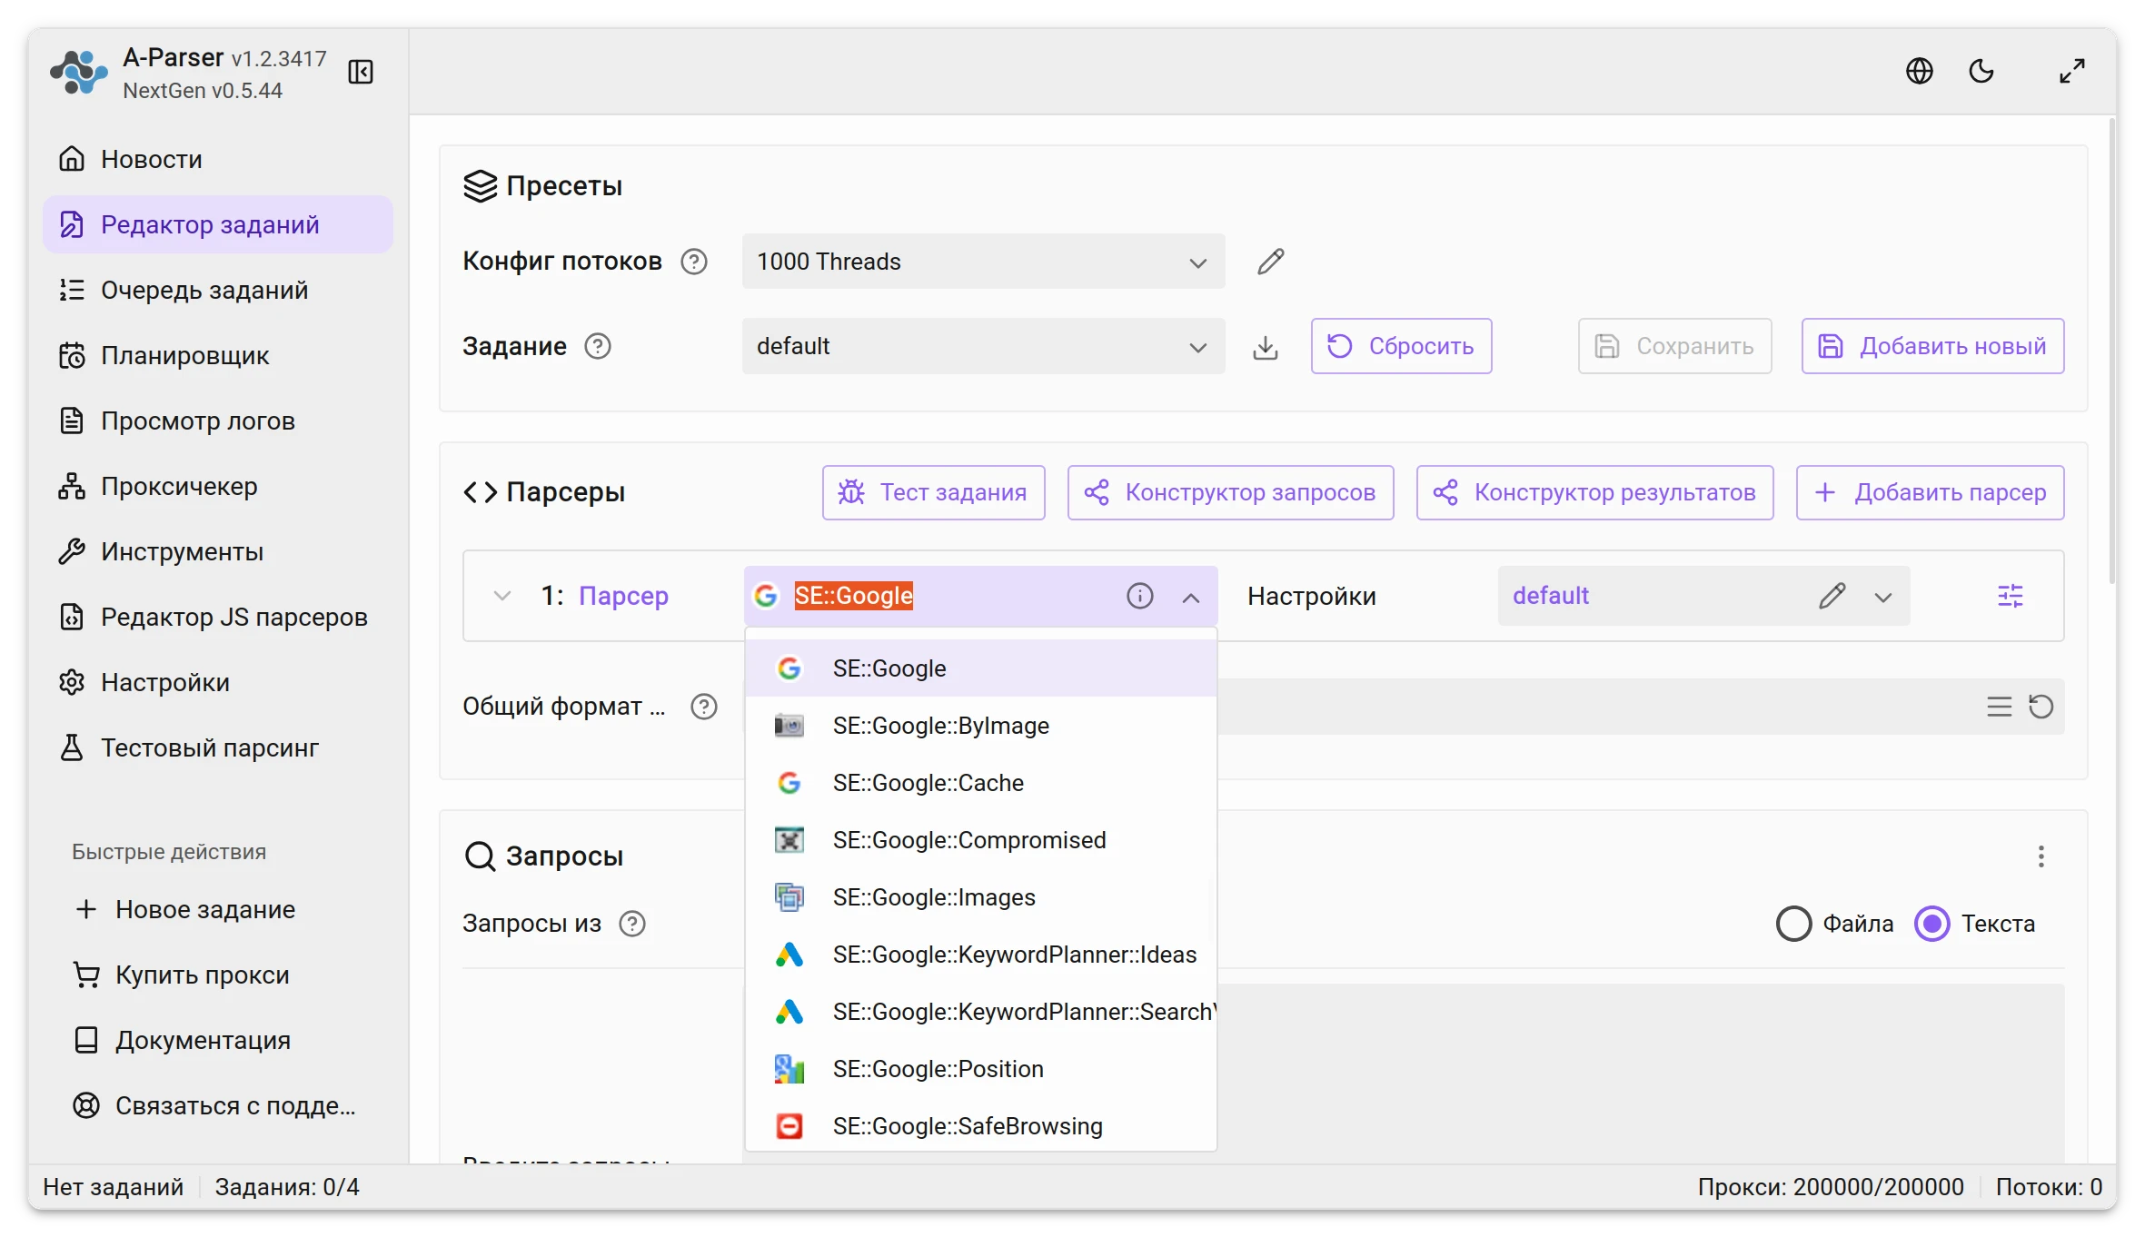Open parser info circle icon

[1139, 596]
